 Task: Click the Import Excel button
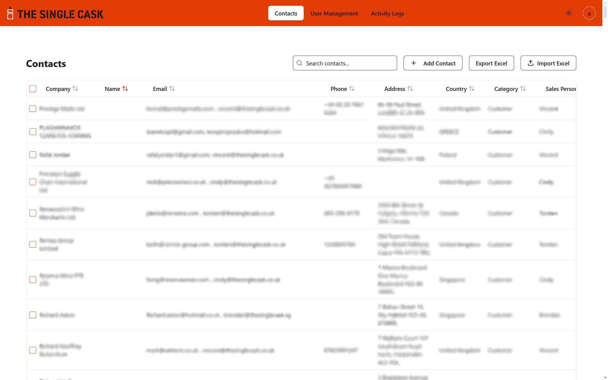click(x=548, y=63)
